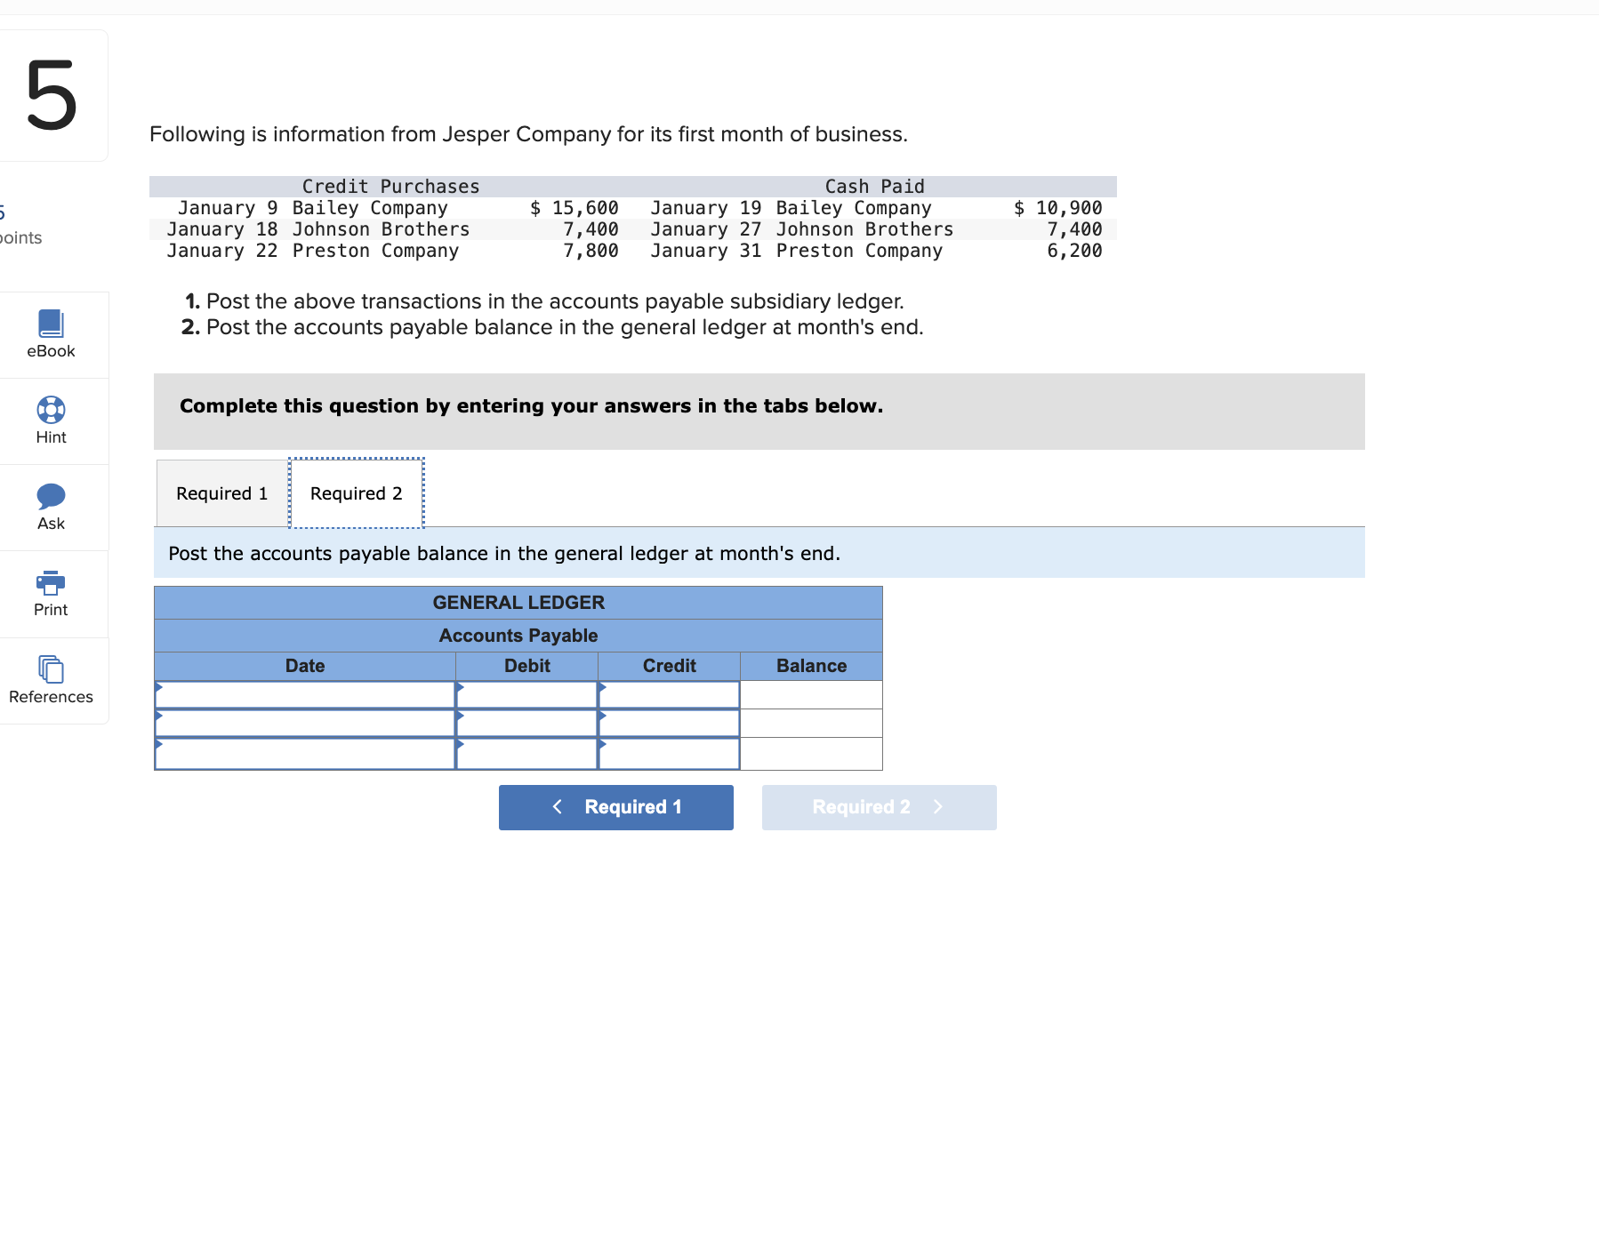
Task: Click the $ 10,900 cash paid amount
Action: [1058, 208]
